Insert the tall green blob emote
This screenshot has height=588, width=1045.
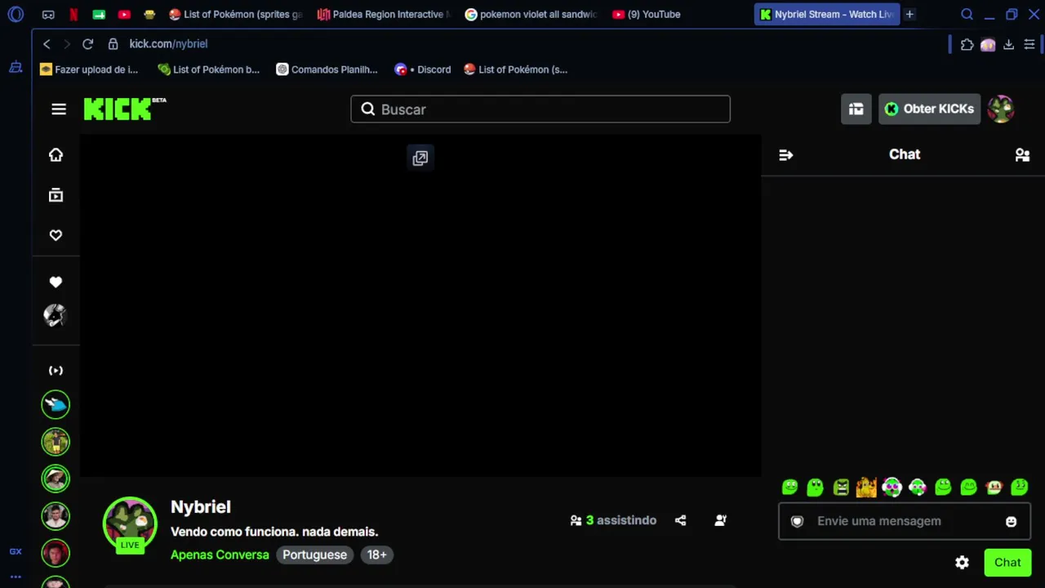click(x=815, y=488)
